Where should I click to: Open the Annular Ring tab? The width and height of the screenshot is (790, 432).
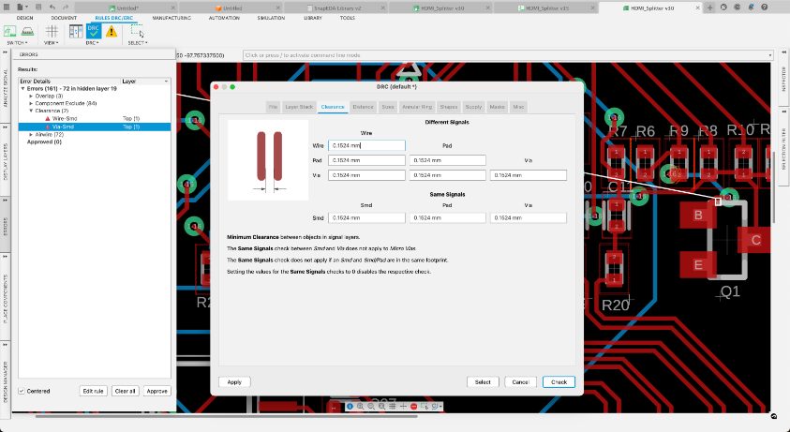point(416,107)
